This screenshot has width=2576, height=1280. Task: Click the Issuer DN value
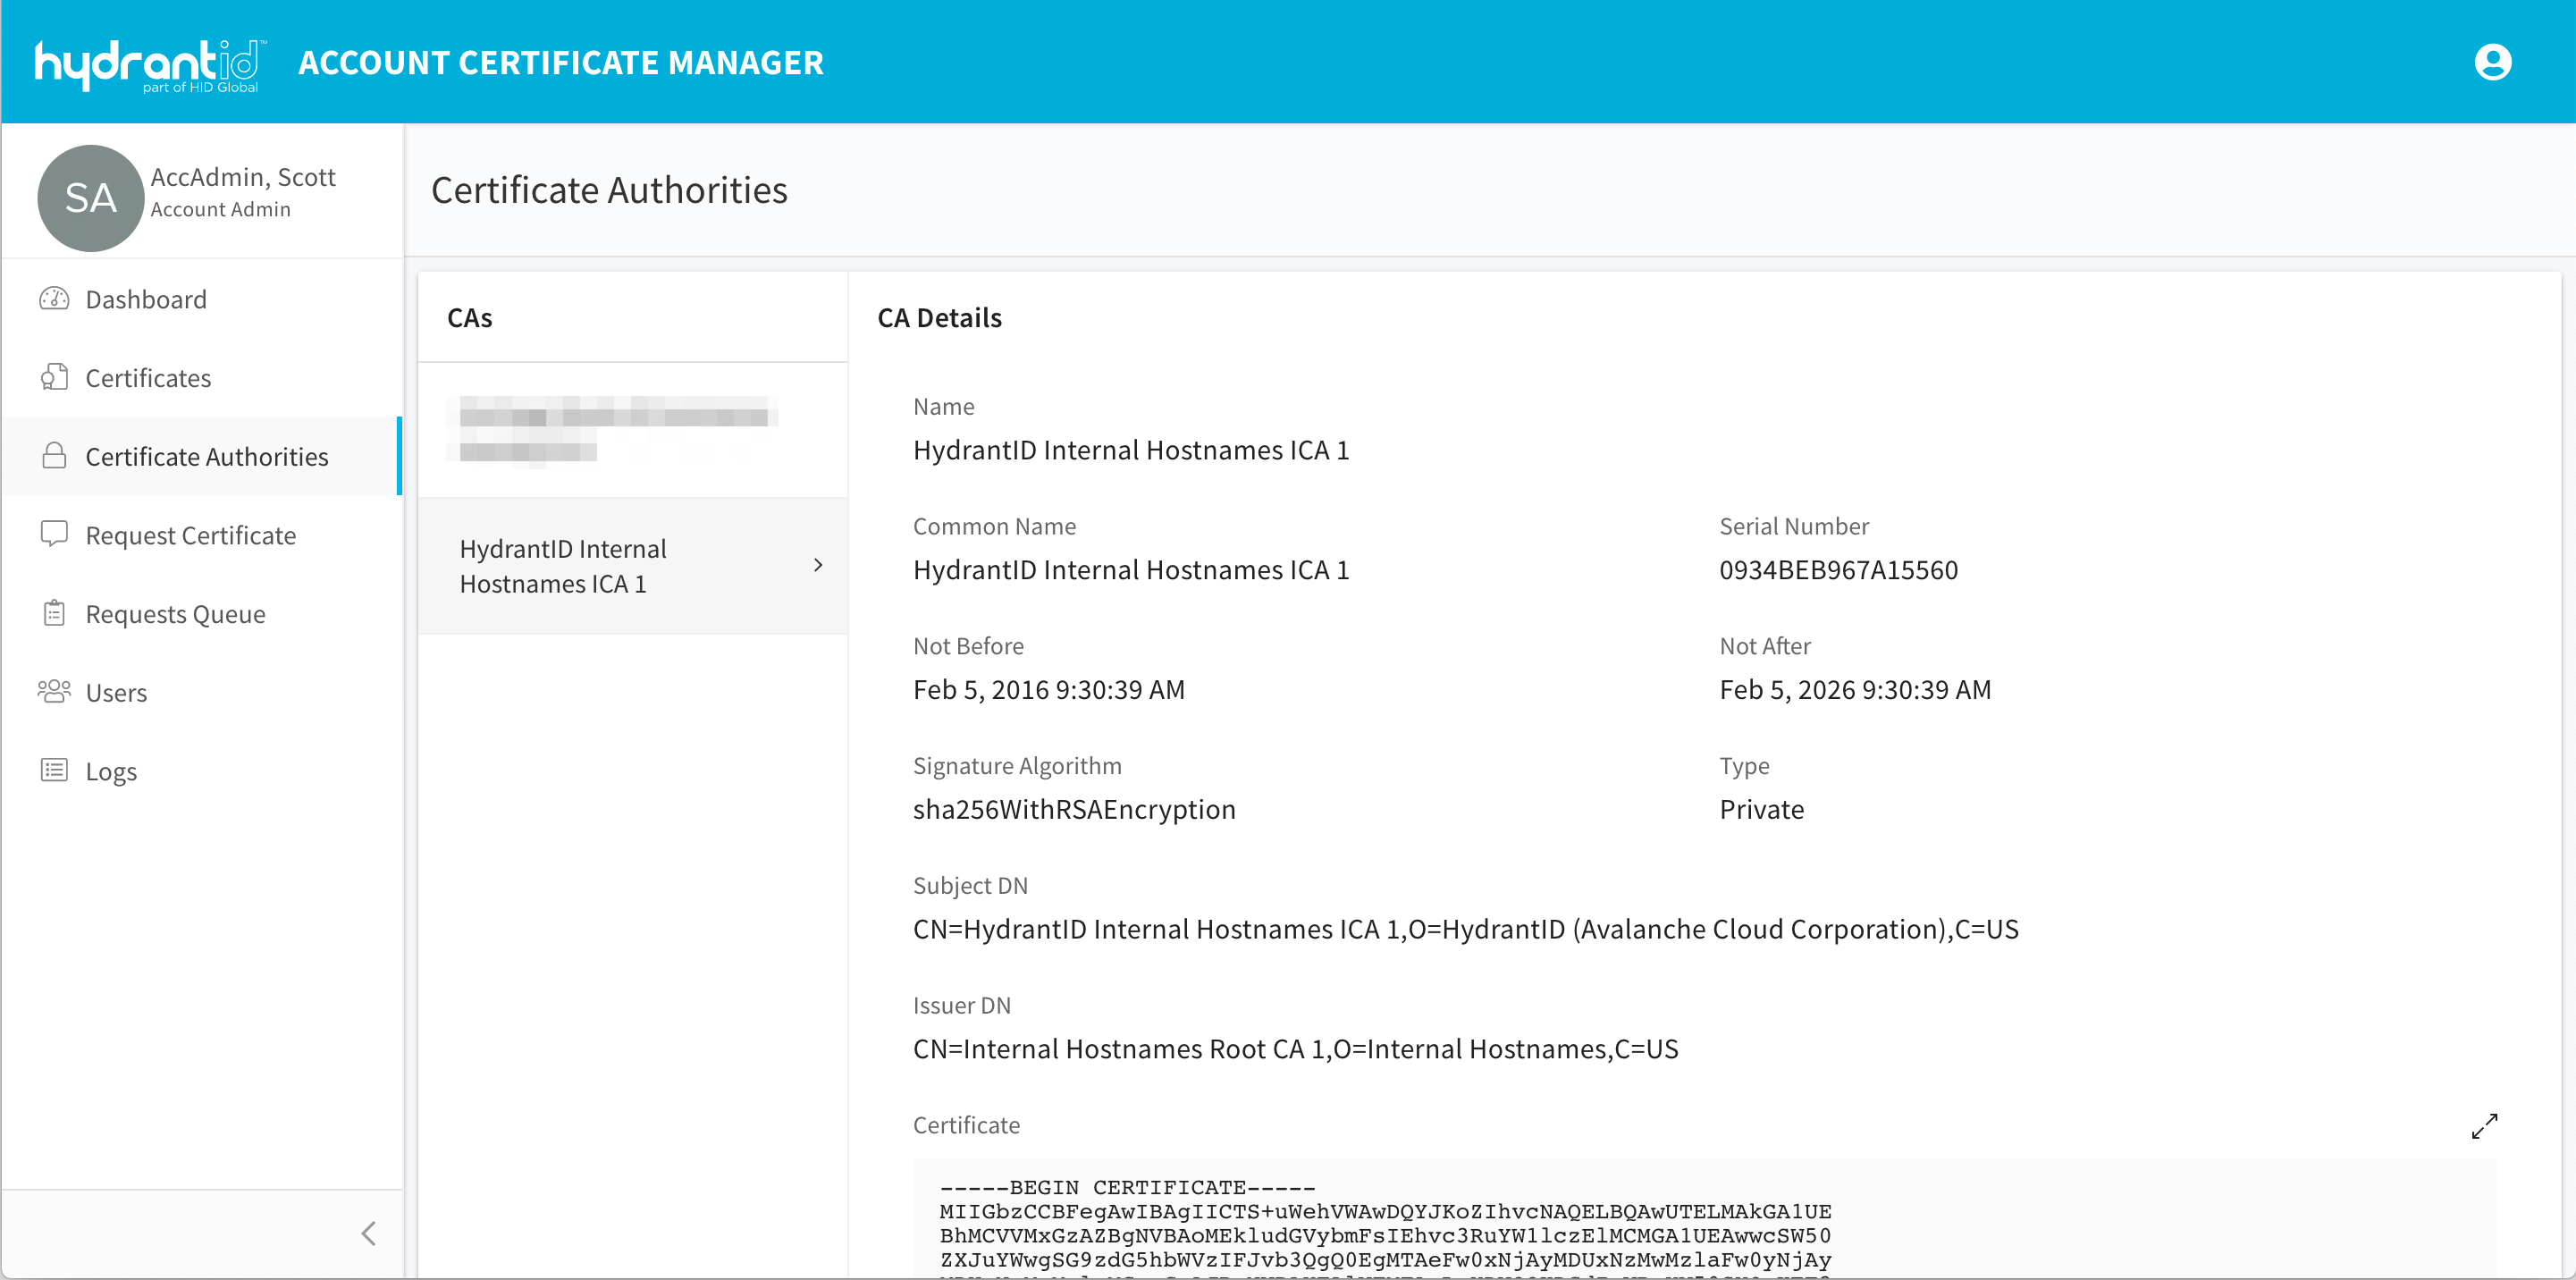pos(1295,1049)
